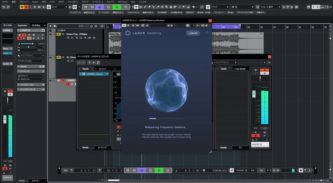
Task: Toggle Read automation R in plugin window
Action: tap(133, 25)
